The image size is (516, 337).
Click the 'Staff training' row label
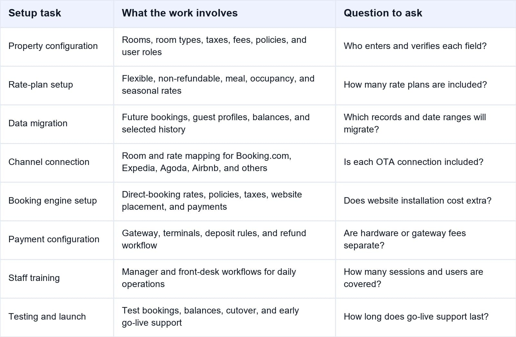(x=34, y=278)
